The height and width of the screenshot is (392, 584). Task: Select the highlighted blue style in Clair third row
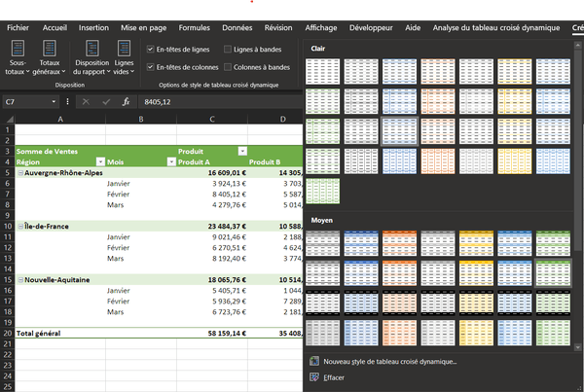[x=399, y=131]
